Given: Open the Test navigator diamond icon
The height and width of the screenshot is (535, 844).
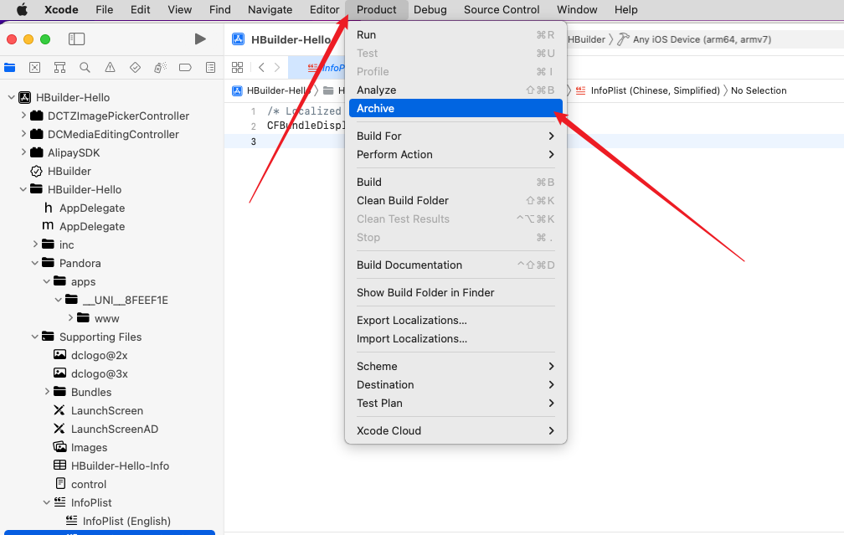Looking at the screenshot, I should pos(135,68).
